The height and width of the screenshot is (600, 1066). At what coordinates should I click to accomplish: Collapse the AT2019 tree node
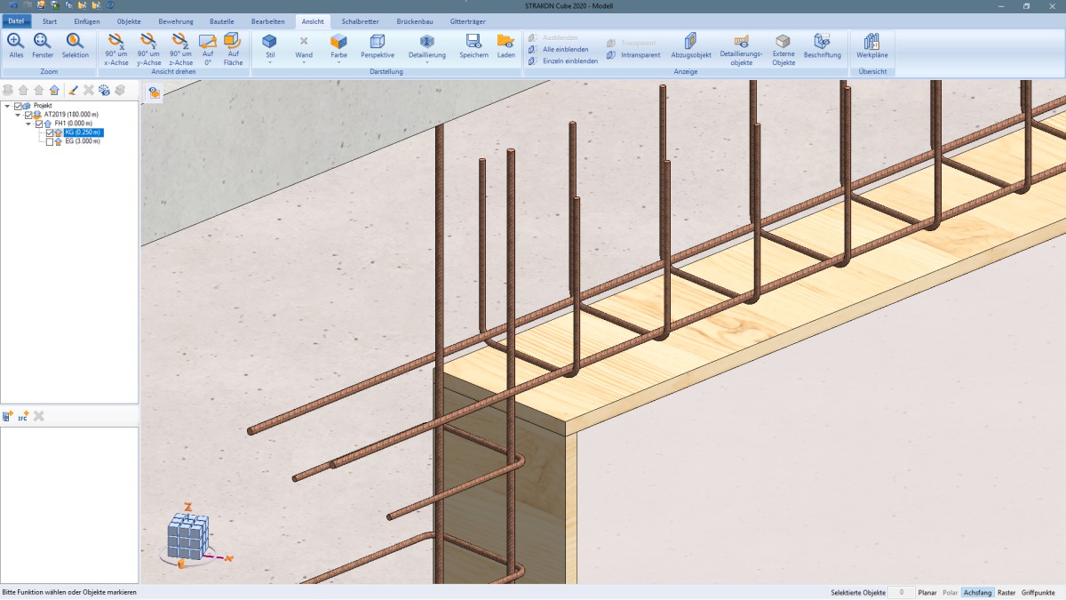18,115
